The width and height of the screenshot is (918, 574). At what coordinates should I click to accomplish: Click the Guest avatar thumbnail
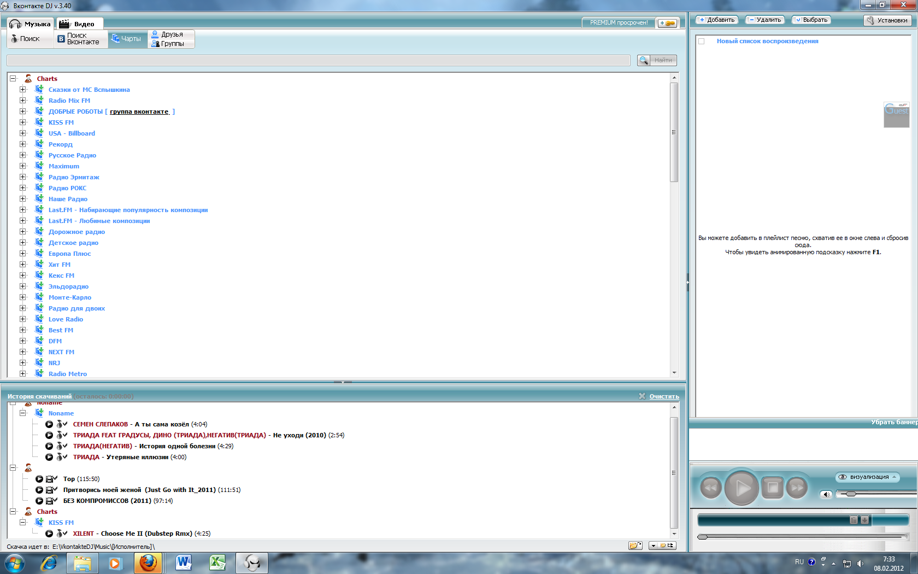[896, 115]
